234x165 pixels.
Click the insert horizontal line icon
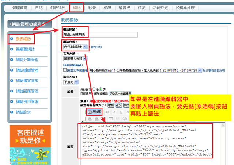[118, 119]
